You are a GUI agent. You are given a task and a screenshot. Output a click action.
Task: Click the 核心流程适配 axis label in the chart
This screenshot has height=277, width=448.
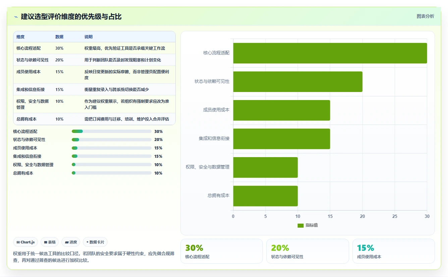point(216,53)
